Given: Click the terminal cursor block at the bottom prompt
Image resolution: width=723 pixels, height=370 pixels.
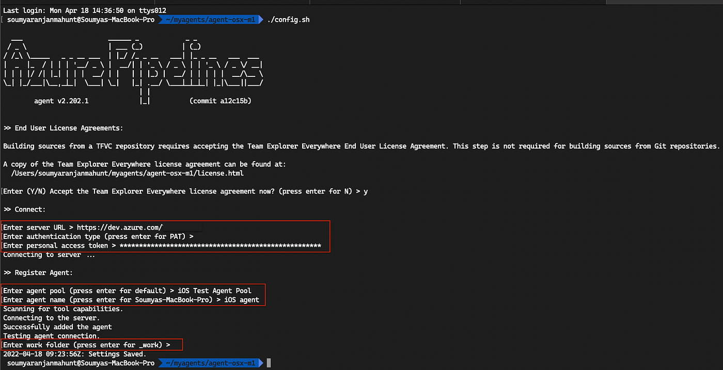Looking at the screenshot, I should tap(268, 363).
